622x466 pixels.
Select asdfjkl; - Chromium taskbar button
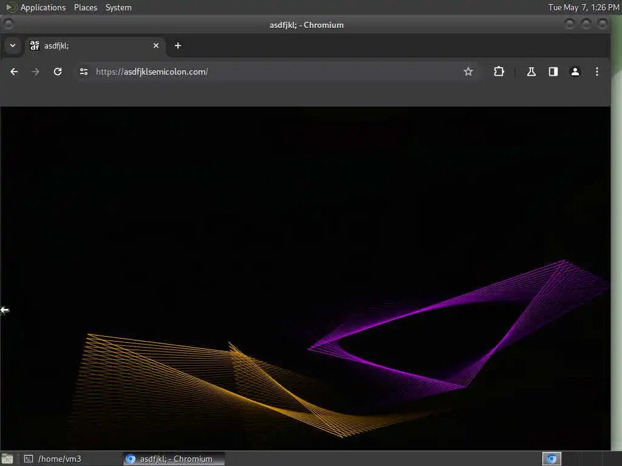click(174, 459)
